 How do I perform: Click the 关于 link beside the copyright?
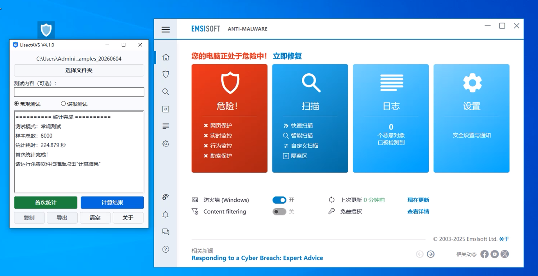[x=504, y=239]
